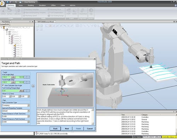Open Machining Template in the ribbon
The image size is (177, 140).
[31, 10]
